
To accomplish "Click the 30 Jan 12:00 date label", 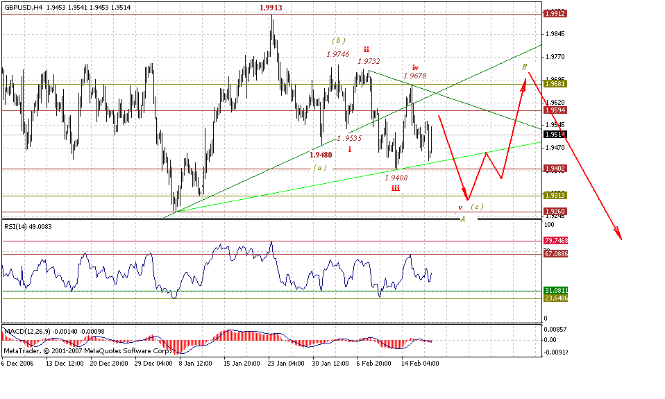I will tap(331, 364).
